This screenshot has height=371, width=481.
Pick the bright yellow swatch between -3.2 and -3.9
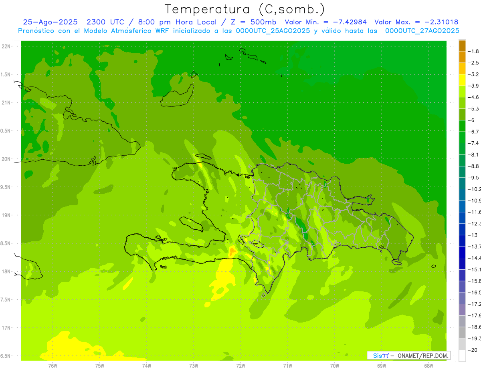pos(462,80)
